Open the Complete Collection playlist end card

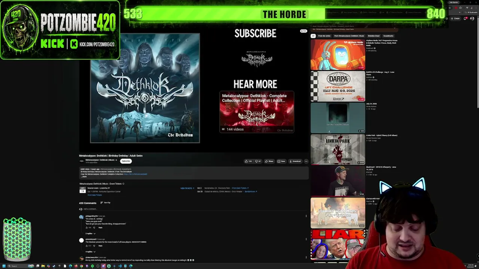click(x=257, y=112)
